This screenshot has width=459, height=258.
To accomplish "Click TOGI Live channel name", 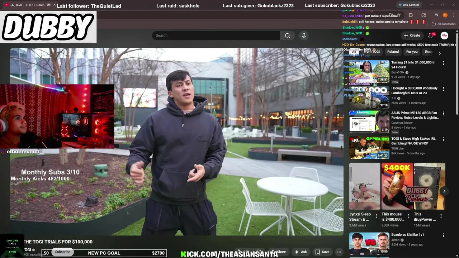I will point(398,148).
